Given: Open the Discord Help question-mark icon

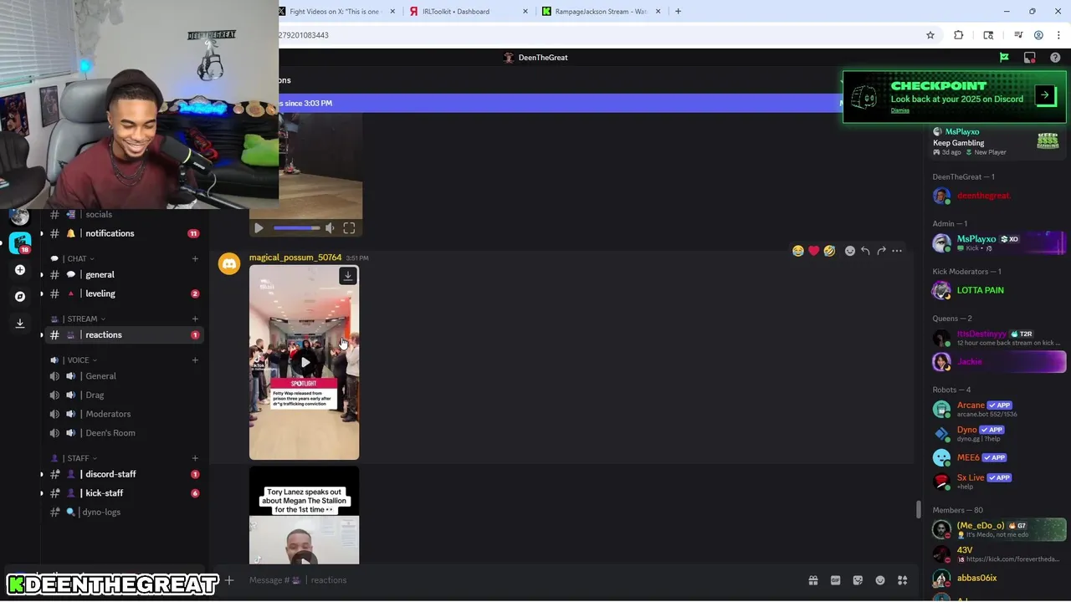Looking at the screenshot, I should coord(1055,58).
